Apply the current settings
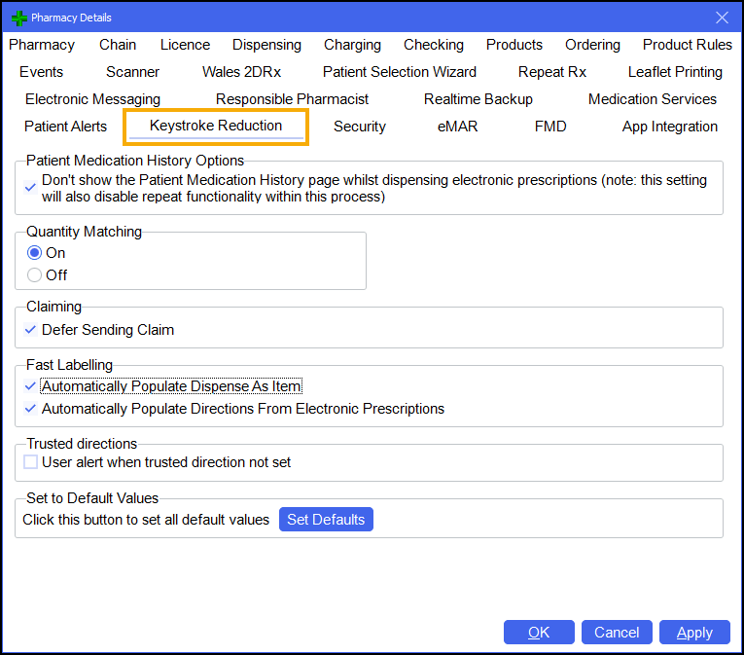 (x=694, y=633)
